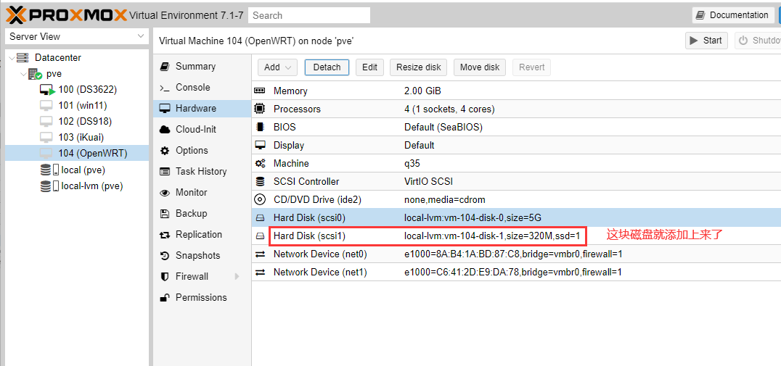
Task: Click the CD/DVD Drive disc icon
Action: [x=260, y=200]
